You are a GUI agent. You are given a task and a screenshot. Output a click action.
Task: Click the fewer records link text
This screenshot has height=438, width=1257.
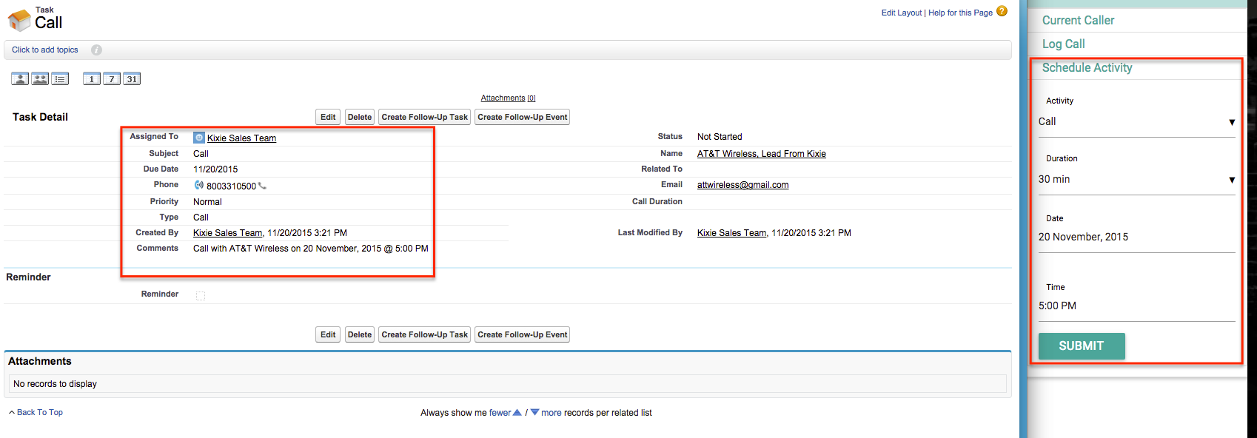(x=500, y=413)
